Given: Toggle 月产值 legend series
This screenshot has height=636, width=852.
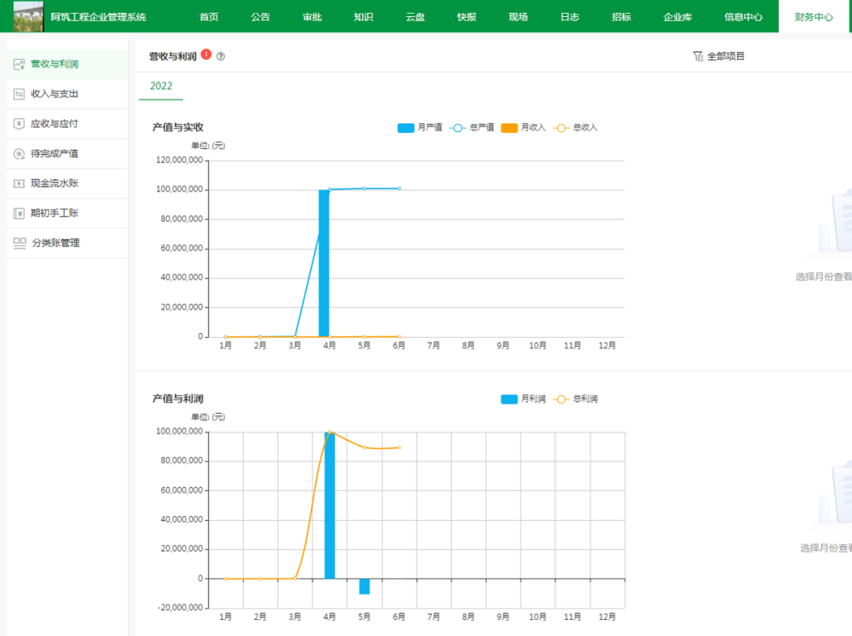Looking at the screenshot, I should [419, 128].
